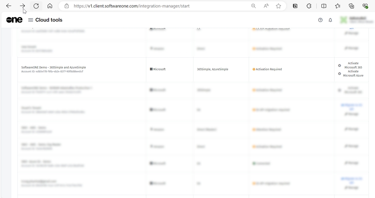Screen dimensions: 375x198
Task: Click Activate Microsoft Azure link
Action: (x=353, y=74)
